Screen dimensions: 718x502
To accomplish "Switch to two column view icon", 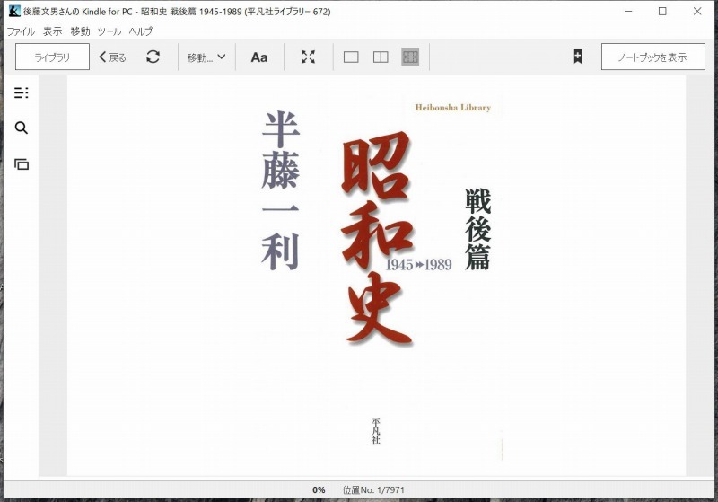I will coord(381,57).
